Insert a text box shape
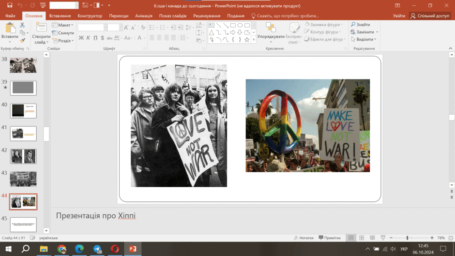The width and height of the screenshot is (455, 256). 212,25
